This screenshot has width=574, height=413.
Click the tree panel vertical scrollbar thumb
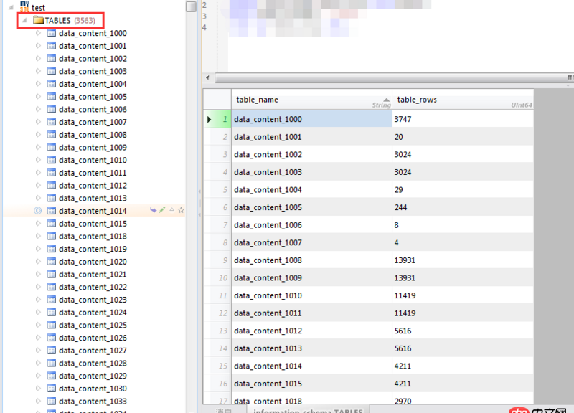191,6
